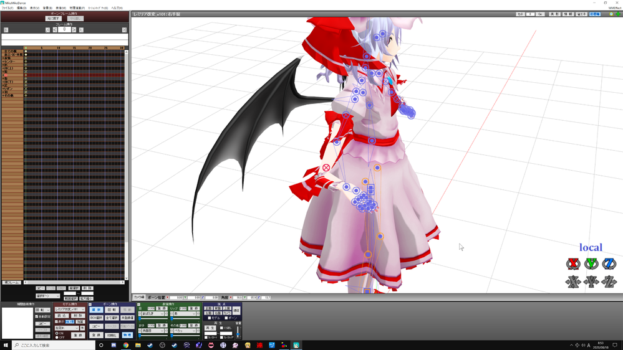
Task: Click the 選択 select button in bone panel
Action: pos(96,310)
